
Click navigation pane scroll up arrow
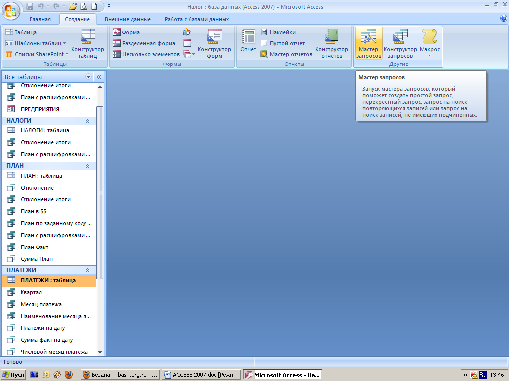click(100, 86)
